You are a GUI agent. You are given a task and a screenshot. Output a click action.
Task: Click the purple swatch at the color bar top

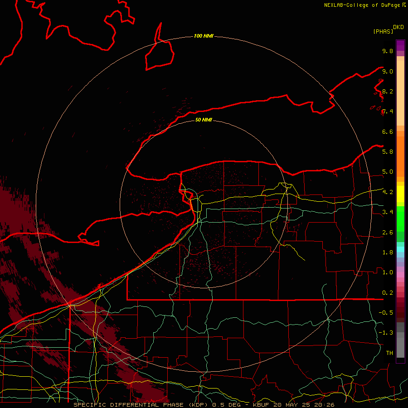pyautogui.click(x=400, y=45)
